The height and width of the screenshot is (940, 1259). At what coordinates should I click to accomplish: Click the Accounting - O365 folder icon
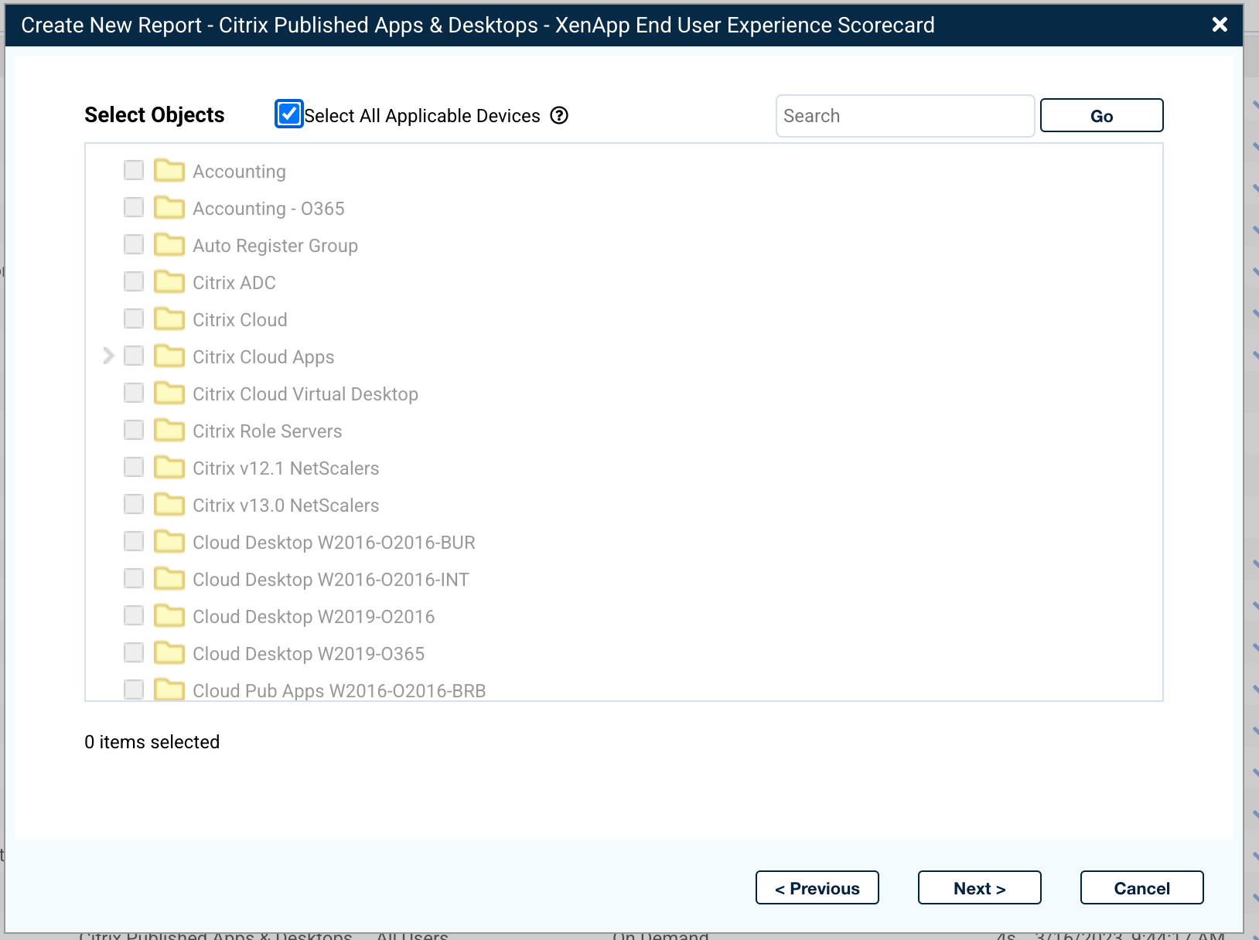[x=169, y=207]
